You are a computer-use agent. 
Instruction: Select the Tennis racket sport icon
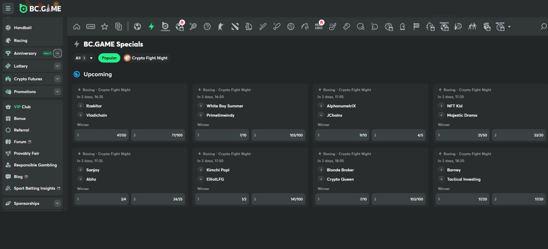193,27
